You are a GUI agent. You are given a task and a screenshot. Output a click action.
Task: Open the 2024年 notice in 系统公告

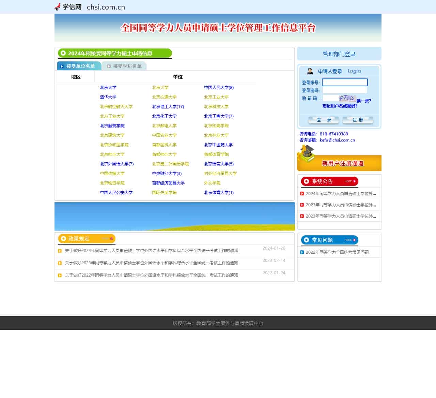pyautogui.click(x=341, y=194)
